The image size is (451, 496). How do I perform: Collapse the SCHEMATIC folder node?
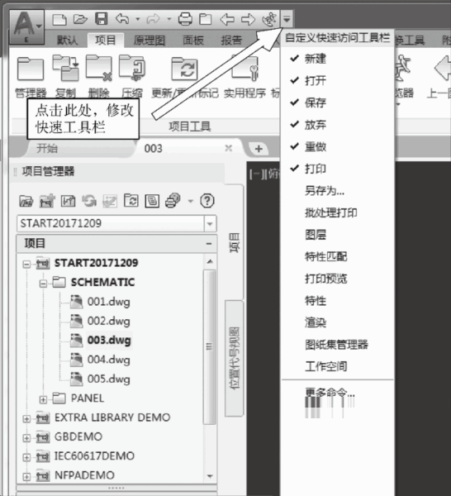point(43,283)
